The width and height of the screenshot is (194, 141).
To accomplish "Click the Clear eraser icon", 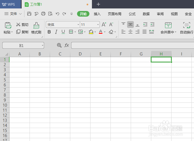I will click(x=111, y=32).
